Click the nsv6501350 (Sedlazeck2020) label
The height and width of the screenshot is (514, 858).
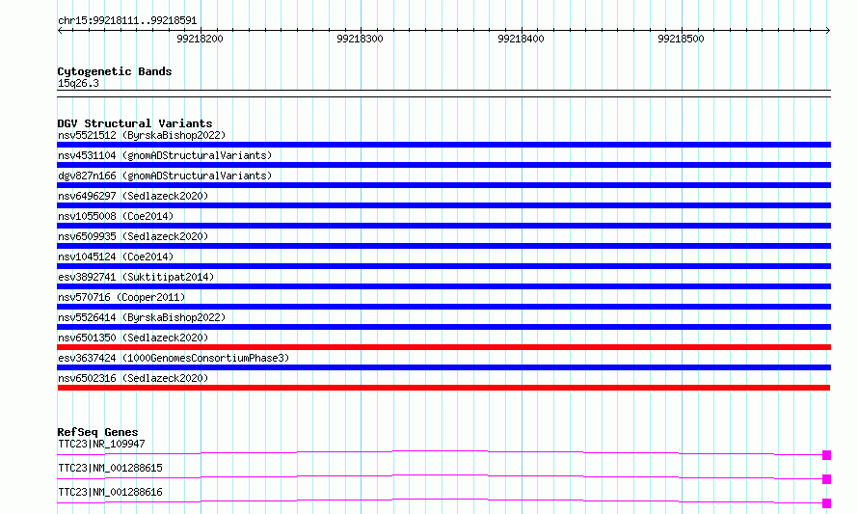pos(133,338)
